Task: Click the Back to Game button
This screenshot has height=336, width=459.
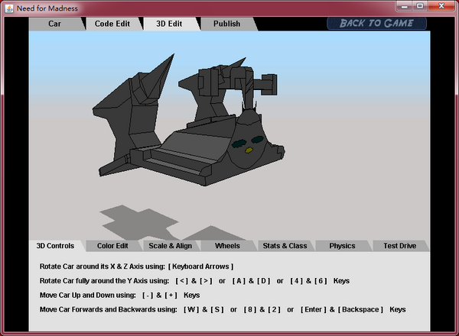Action: [376, 23]
